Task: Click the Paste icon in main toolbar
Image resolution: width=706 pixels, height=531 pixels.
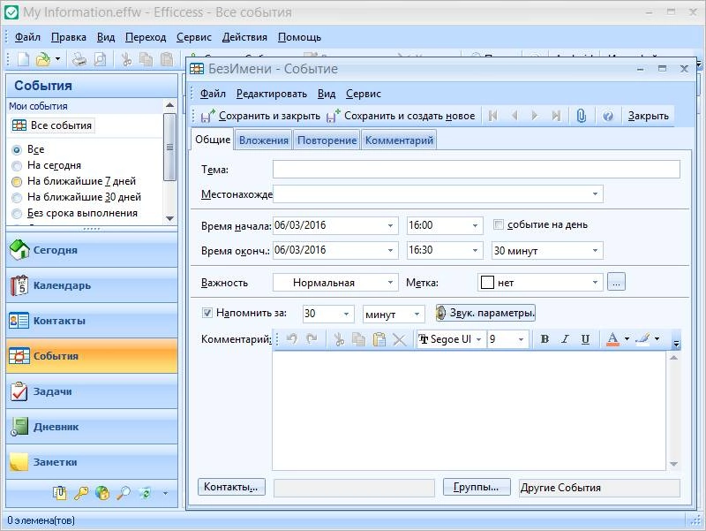Action: [x=167, y=59]
